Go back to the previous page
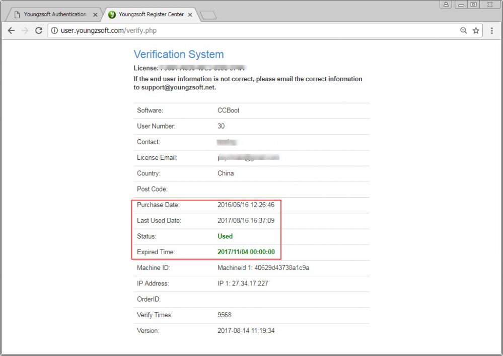503x356 pixels. click(11, 31)
